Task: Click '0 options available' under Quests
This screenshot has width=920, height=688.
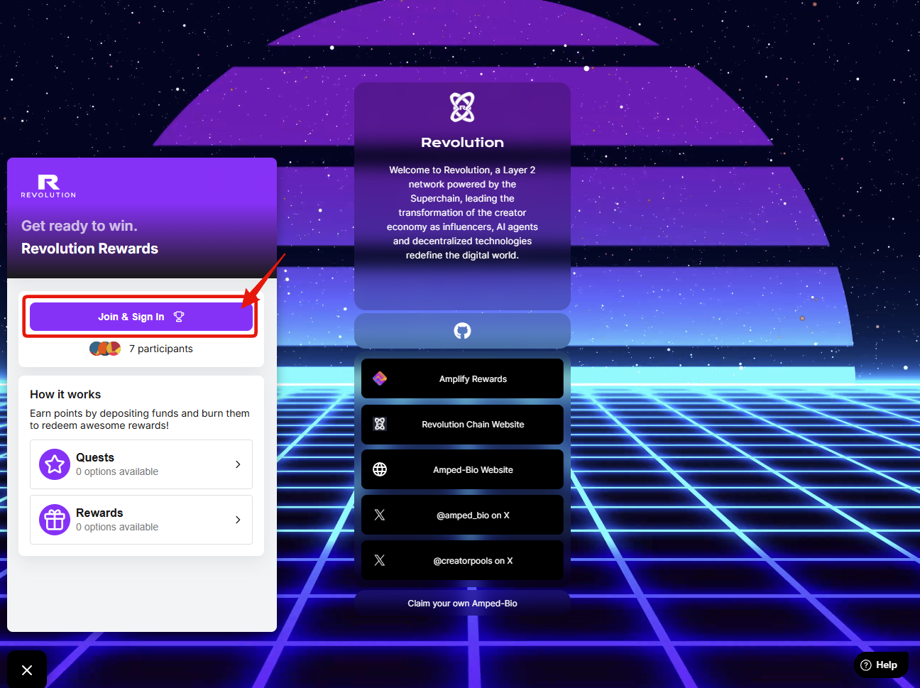Action: [x=117, y=471]
